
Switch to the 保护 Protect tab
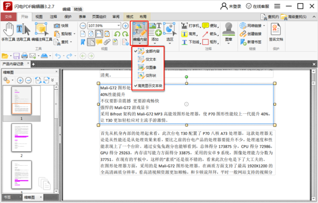(68, 16)
